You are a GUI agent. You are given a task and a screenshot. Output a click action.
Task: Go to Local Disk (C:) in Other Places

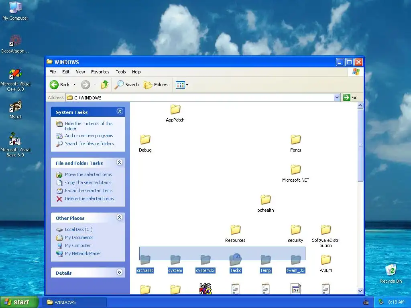point(79,229)
